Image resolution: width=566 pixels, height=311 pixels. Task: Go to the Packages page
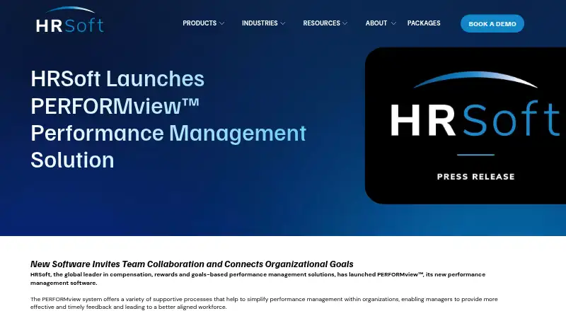424,23
